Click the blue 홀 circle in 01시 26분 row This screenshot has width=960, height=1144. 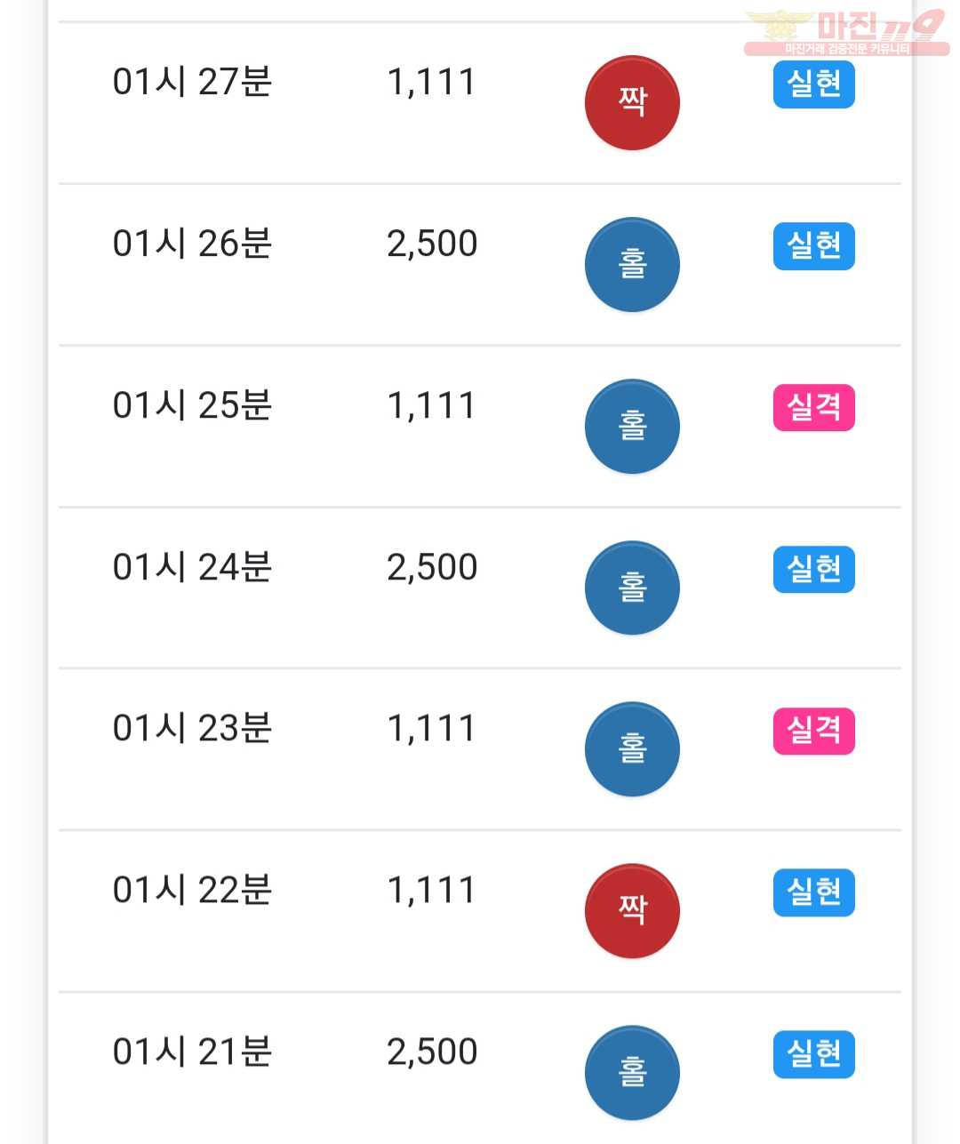click(632, 265)
